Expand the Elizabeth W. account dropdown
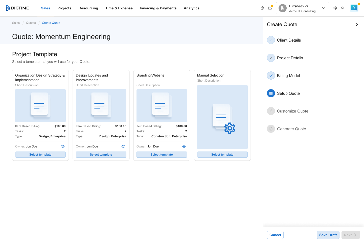 (324, 8)
